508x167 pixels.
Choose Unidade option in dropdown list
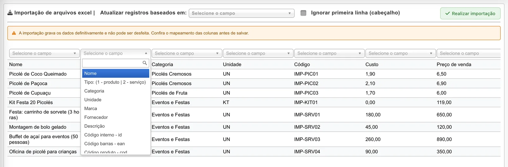coord(116,100)
